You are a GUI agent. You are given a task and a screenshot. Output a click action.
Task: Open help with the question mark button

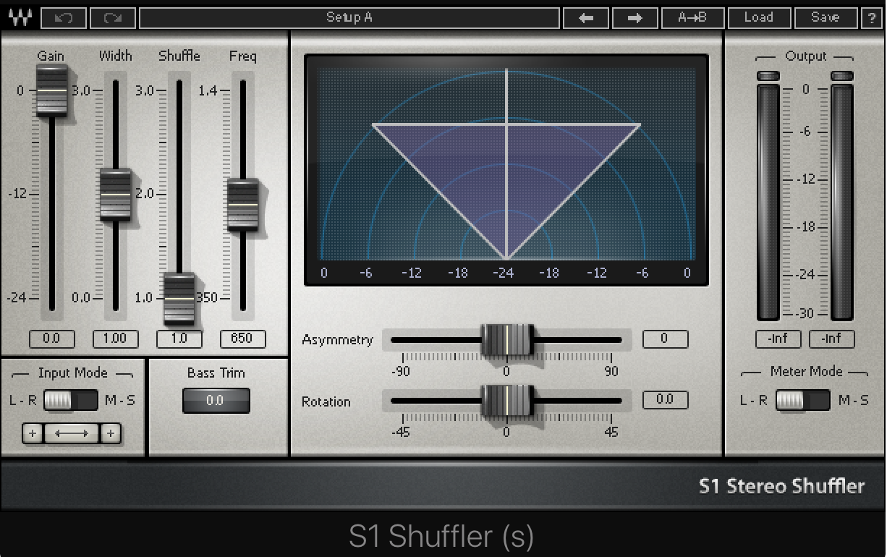871,17
